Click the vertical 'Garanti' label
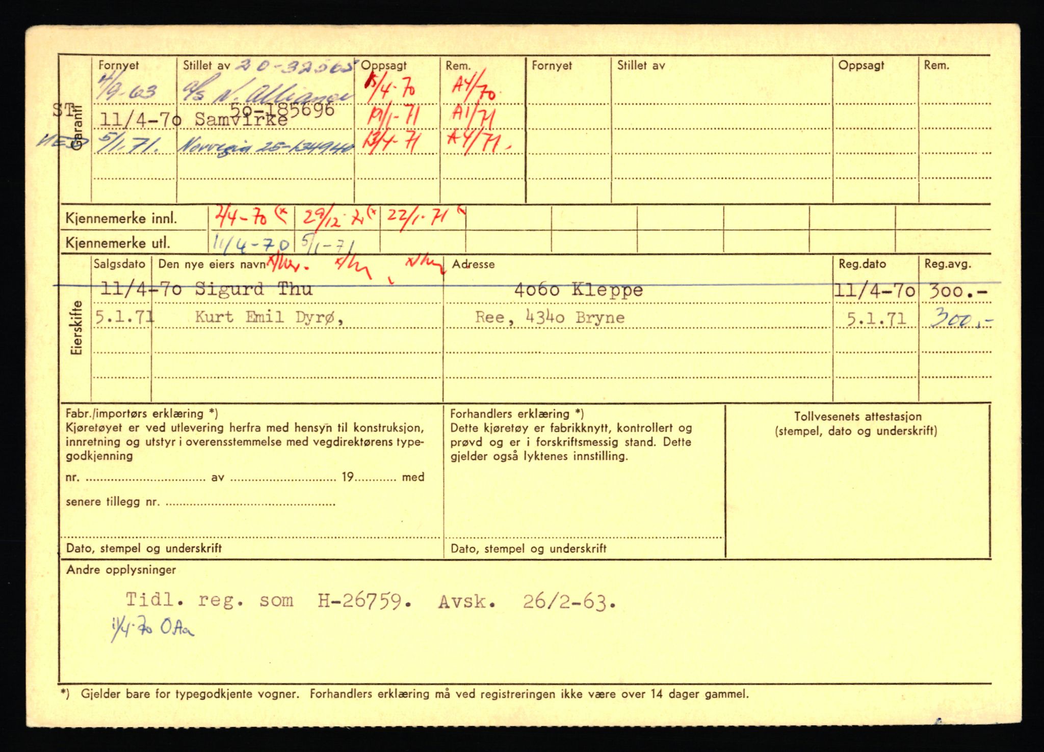 tap(76, 127)
